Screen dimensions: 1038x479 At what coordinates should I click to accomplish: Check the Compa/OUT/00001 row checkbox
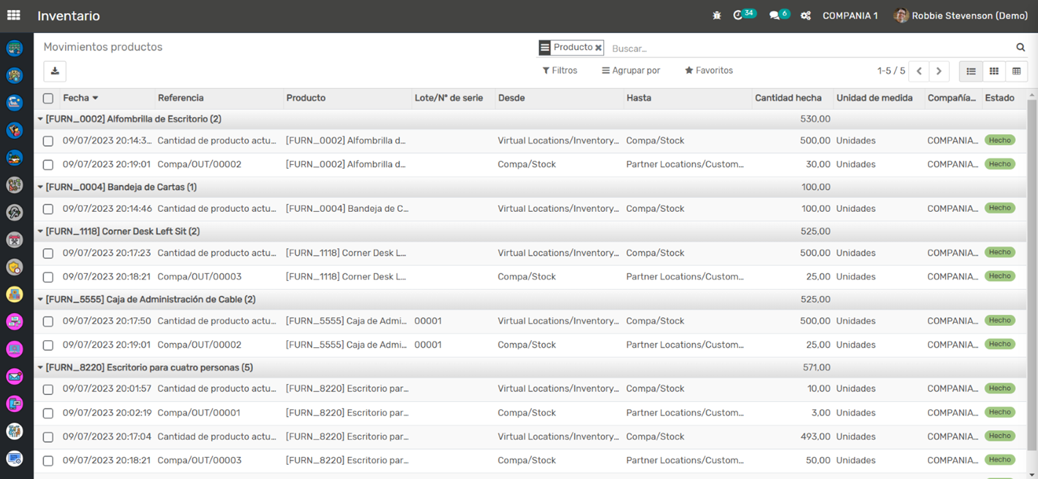48,413
